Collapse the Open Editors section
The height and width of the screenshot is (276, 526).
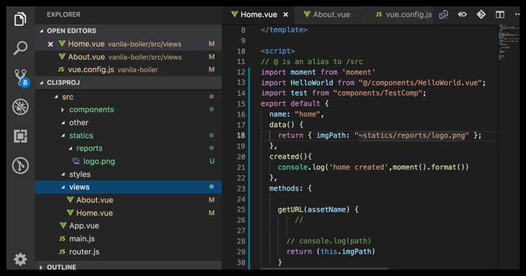coord(41,31)
